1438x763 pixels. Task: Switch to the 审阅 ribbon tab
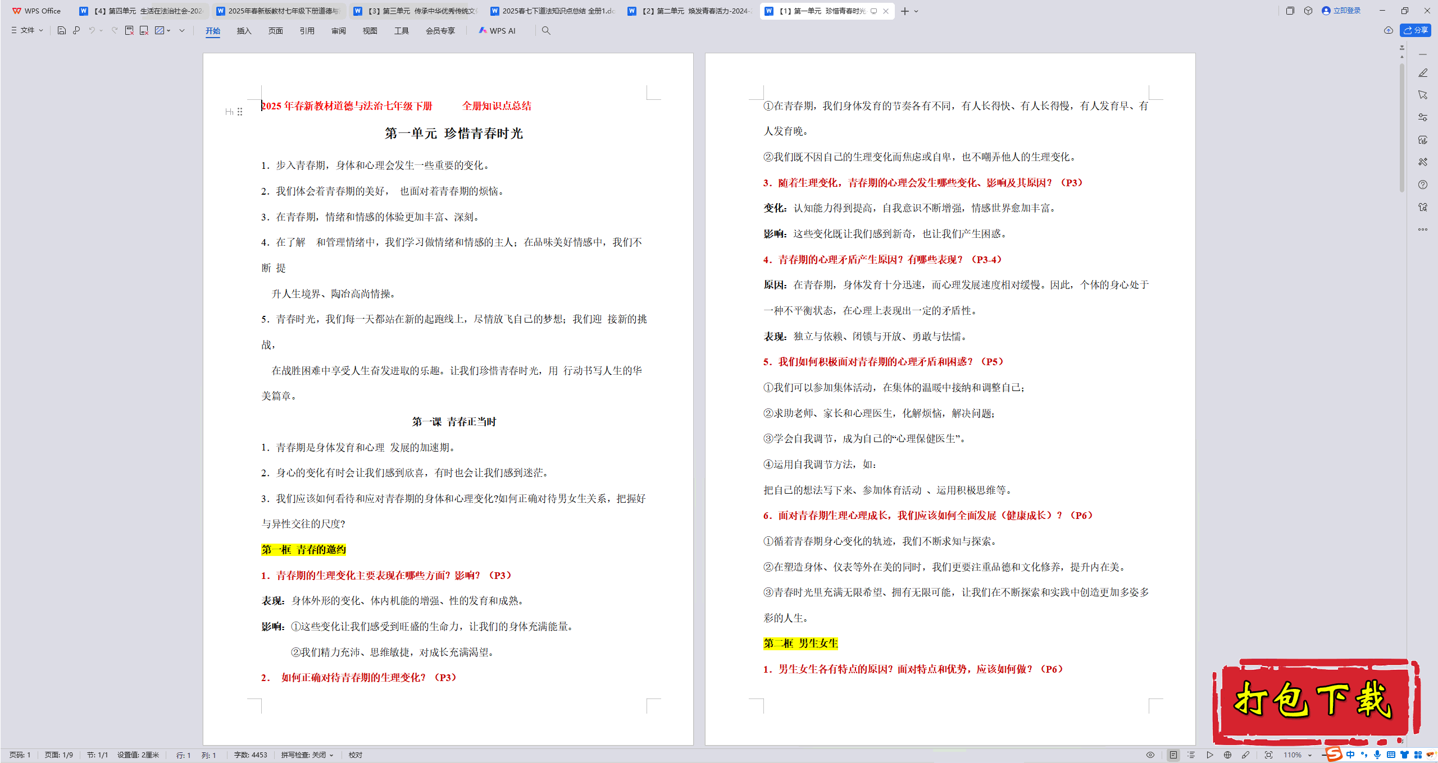338,31
